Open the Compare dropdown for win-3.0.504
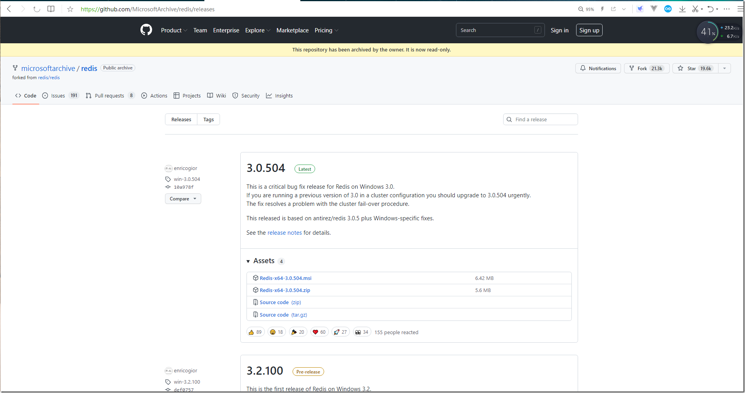The image size is (745, 393). pos(183,199)
